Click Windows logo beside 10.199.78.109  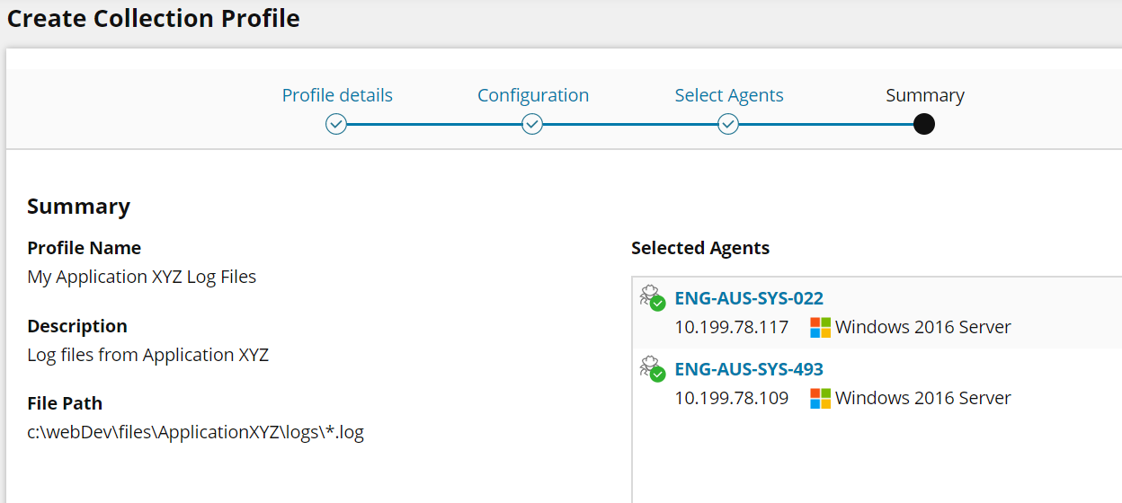pos(820,399)
